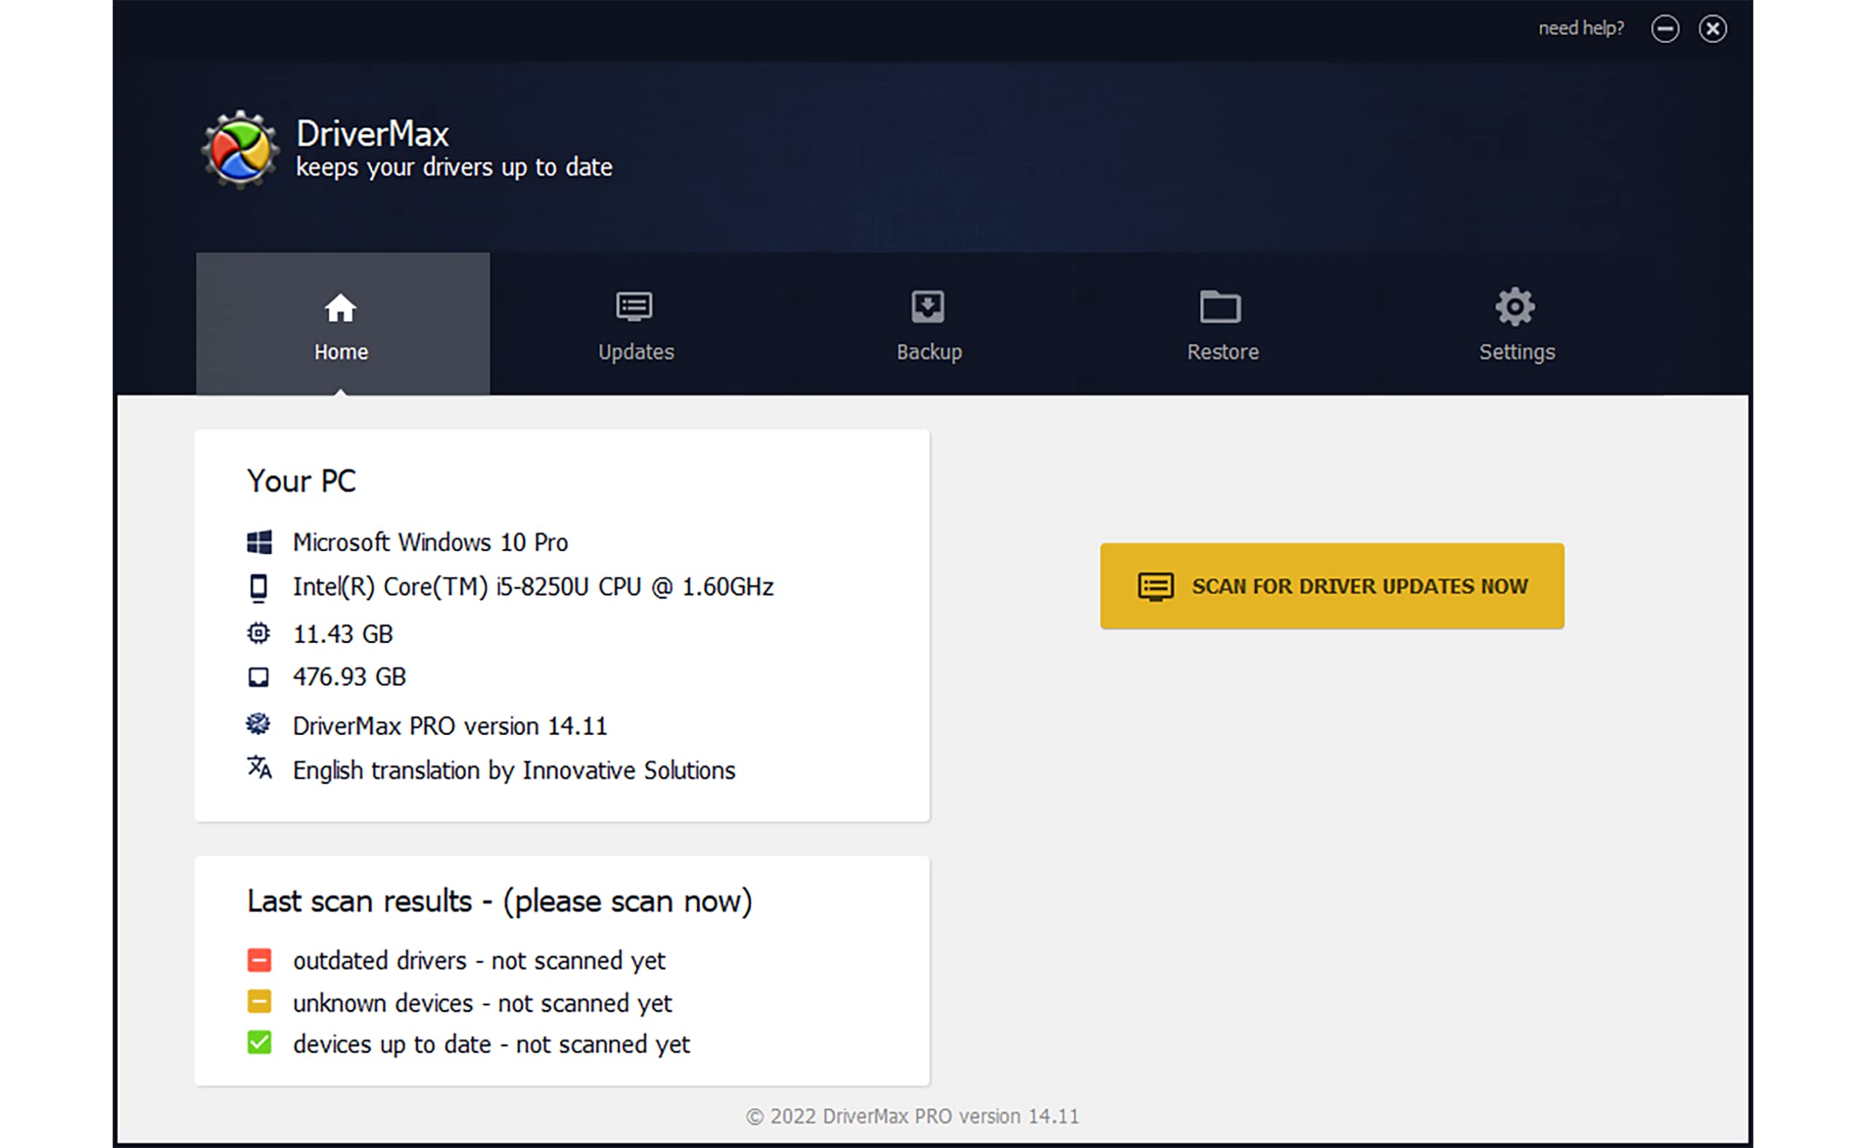Click the RAM memory chip icon

click(x=259, y=633)
